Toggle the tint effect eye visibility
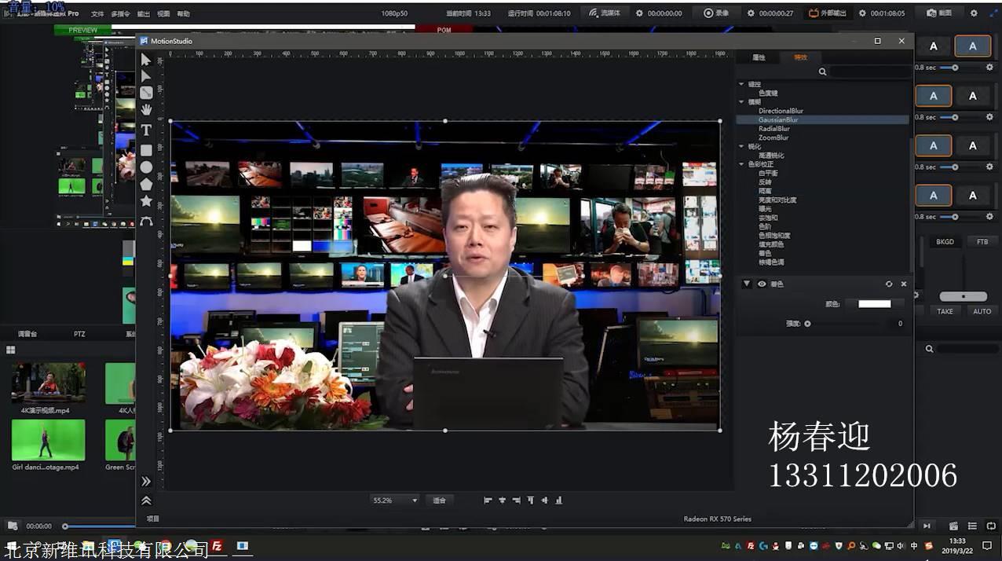This screenshot has height=561, width=1002. point(762,284)
